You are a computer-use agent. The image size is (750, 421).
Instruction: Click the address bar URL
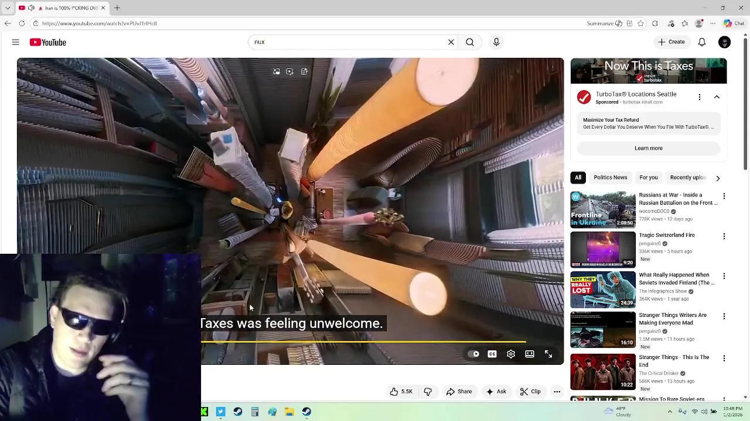[x=100, y=23]
